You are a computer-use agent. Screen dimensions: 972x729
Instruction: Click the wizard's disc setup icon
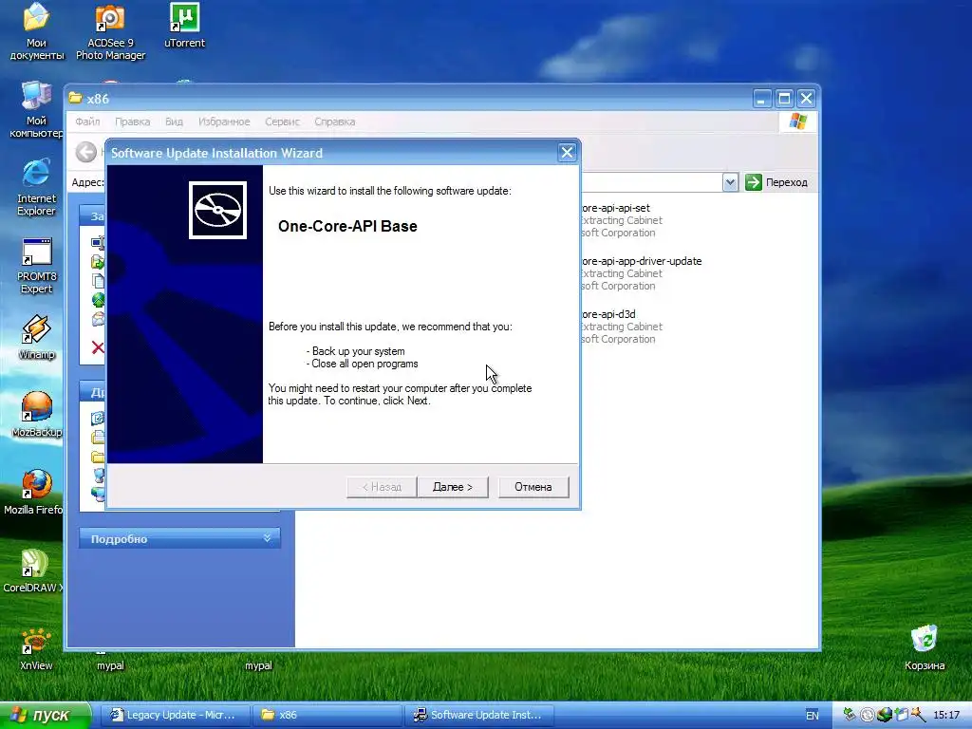coord(217,210)
